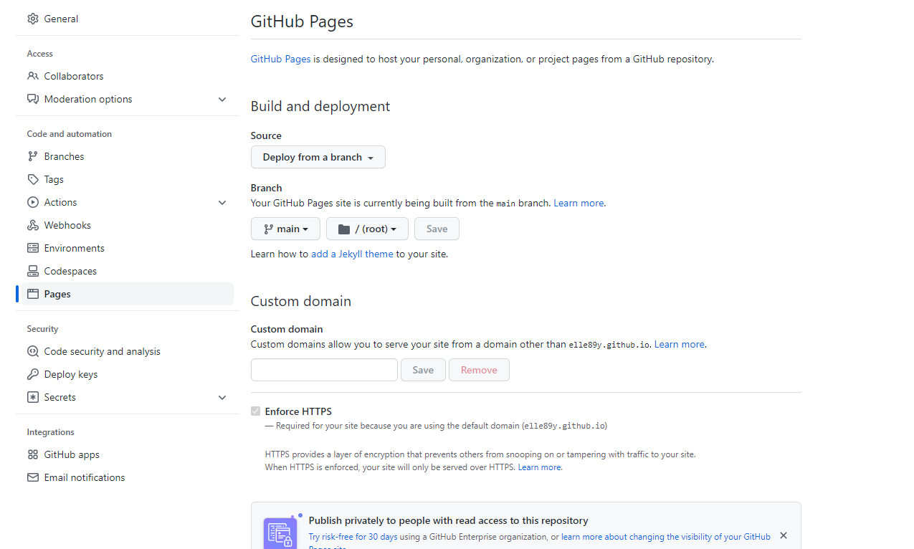Viewport: 914px width, 549px height.
Task: Click the Collaborators people icon
Action: tap(33, 76)
